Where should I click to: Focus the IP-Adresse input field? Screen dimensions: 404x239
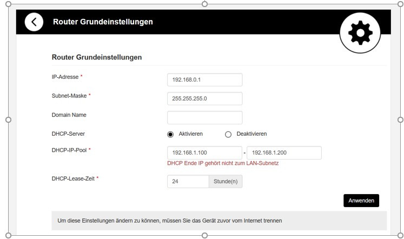click(x=205, y=80)
